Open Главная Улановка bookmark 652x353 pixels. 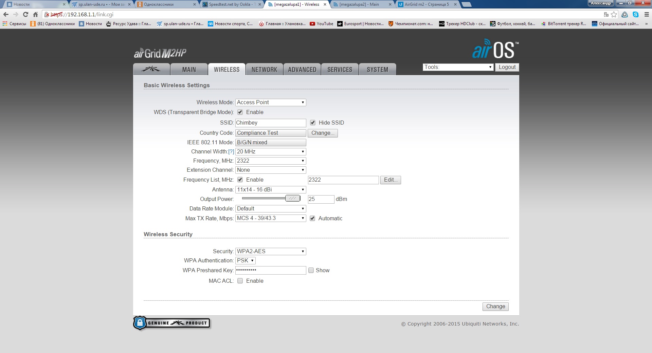click(282, 24)
